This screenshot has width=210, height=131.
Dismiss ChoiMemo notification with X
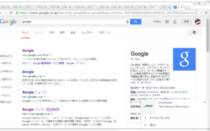click(x=205, y=102)
